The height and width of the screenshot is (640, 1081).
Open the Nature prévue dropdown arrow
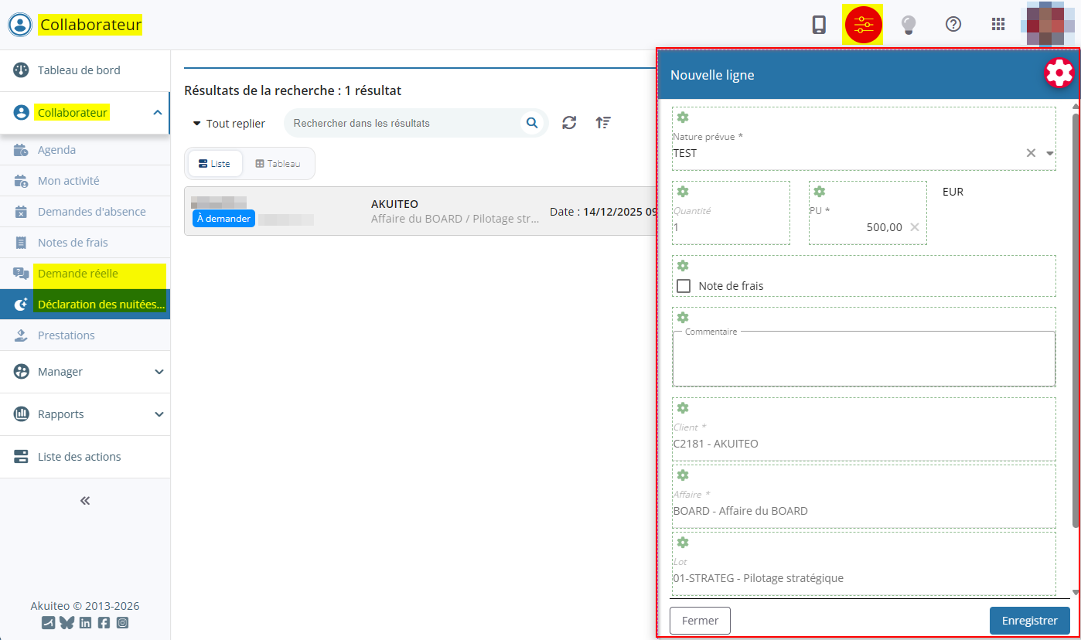1050,153
